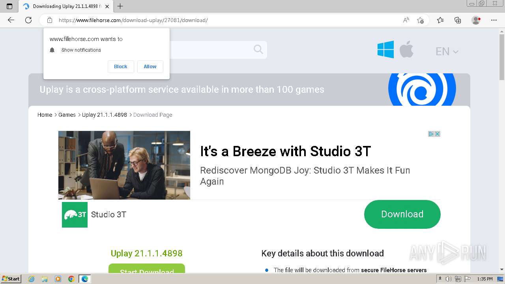The width and height of the screenshot is (505, 284).
Task: Open the tab actions menu icon
Action: coord(9,6)
